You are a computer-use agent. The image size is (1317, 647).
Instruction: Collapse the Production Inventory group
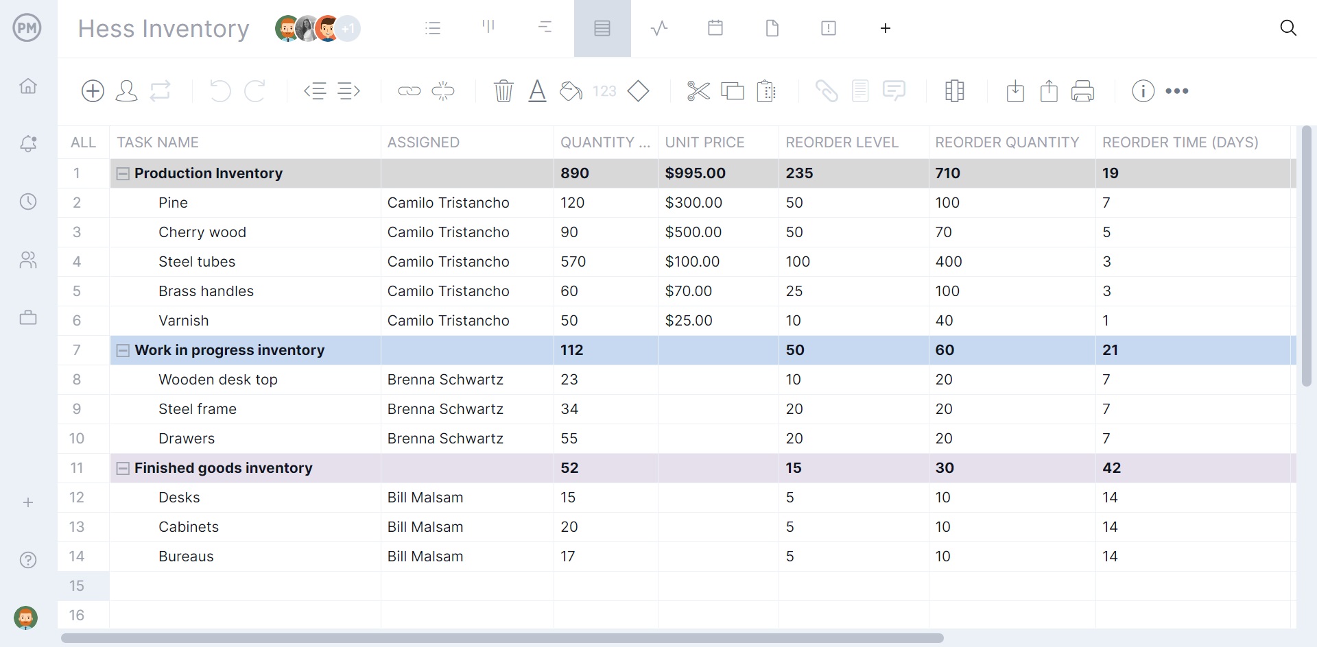[123, 173]
